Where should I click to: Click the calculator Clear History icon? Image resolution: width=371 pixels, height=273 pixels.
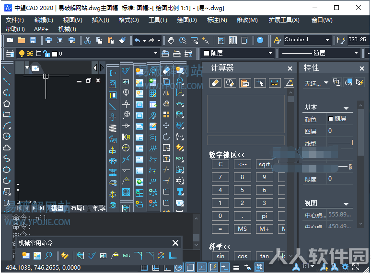[230, 83]
